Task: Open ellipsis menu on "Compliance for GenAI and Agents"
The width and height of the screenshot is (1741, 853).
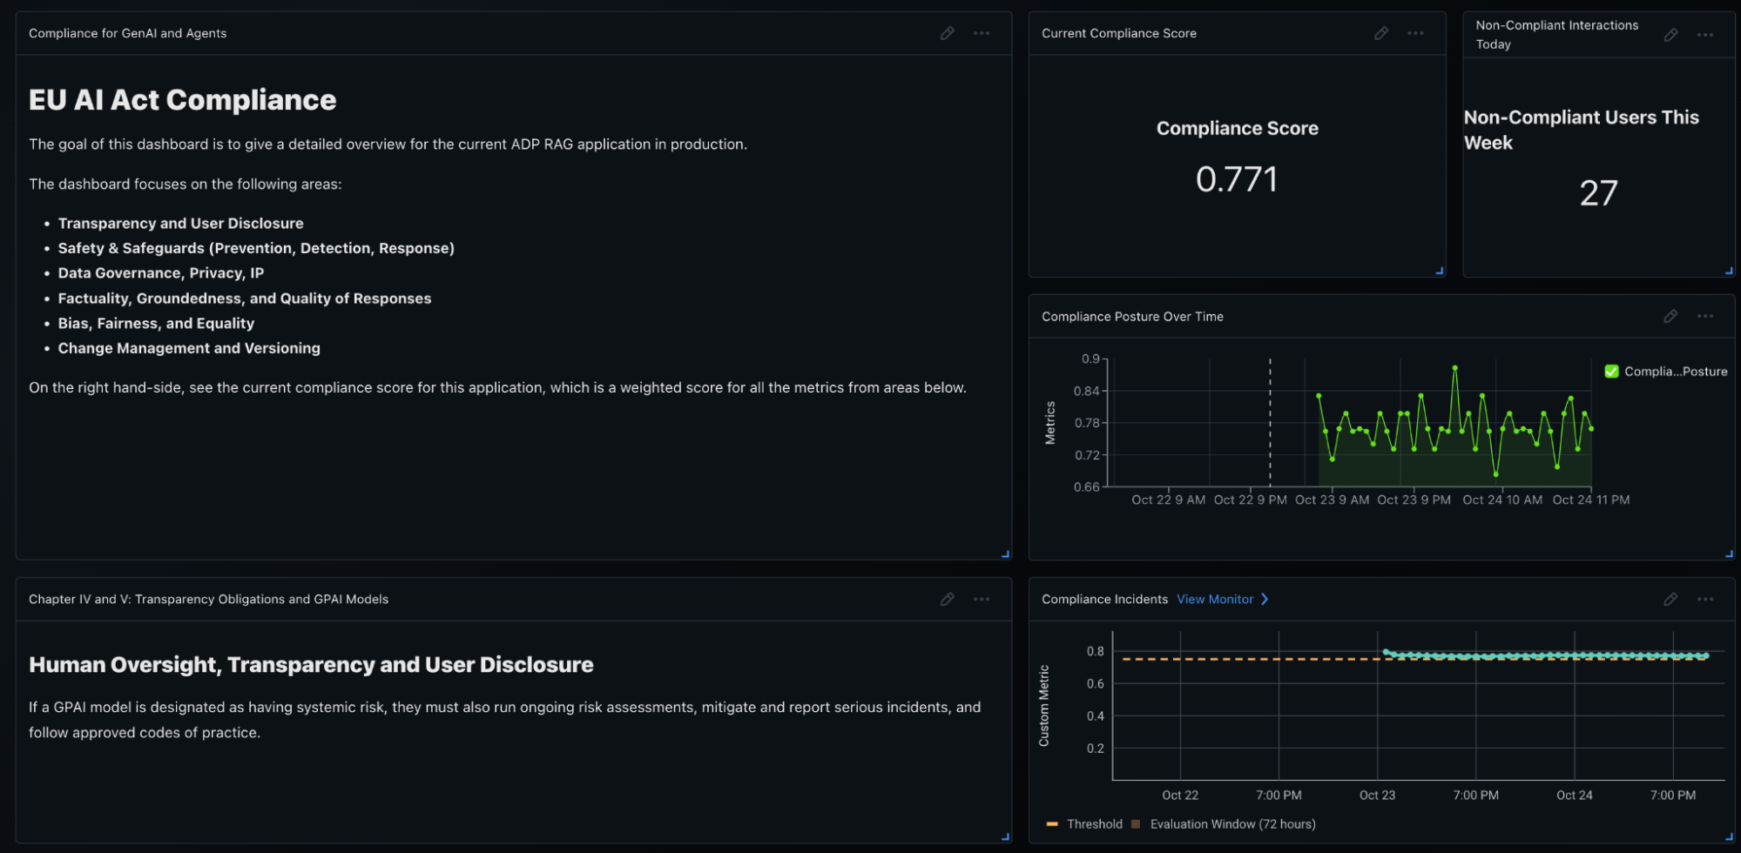Action: click(x=982, y=33)
